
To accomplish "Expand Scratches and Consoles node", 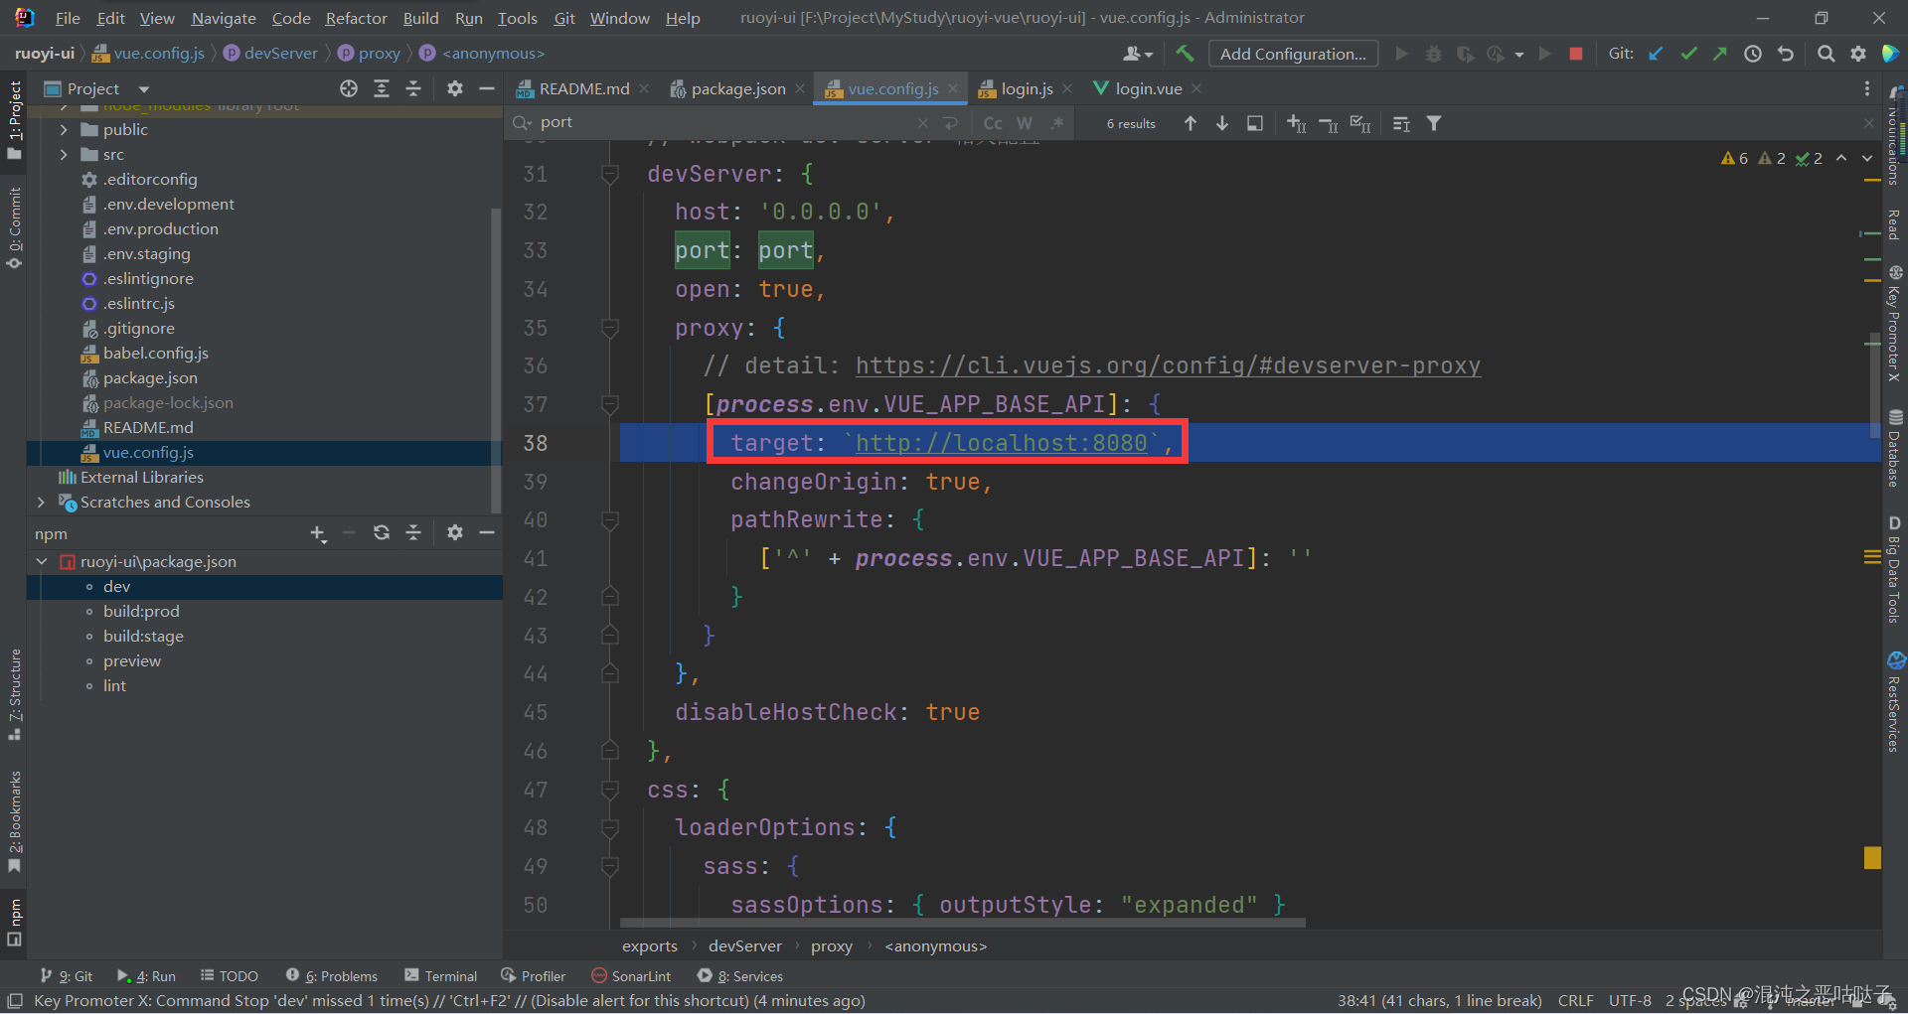I will pyautogui.click(x=41, y=502).
